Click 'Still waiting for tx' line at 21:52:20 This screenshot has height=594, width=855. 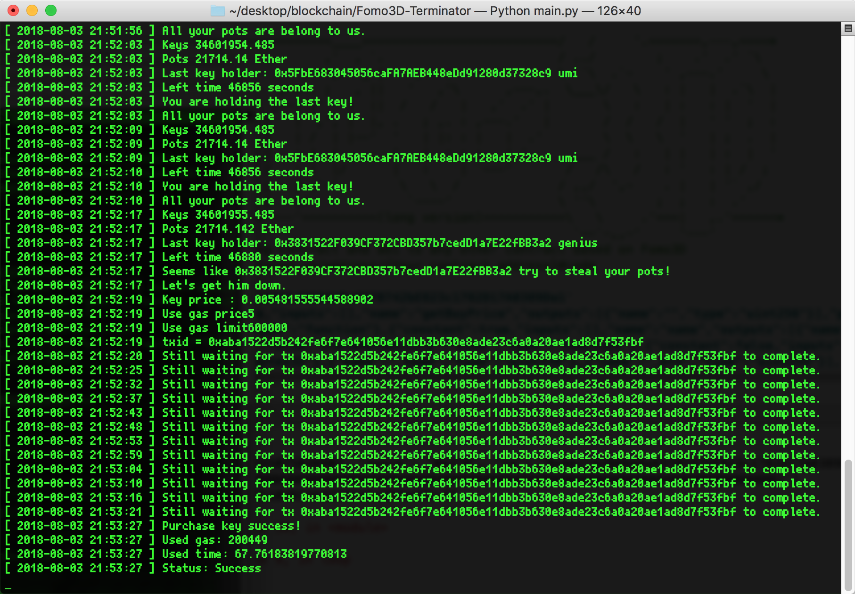(x=412, y=356)
